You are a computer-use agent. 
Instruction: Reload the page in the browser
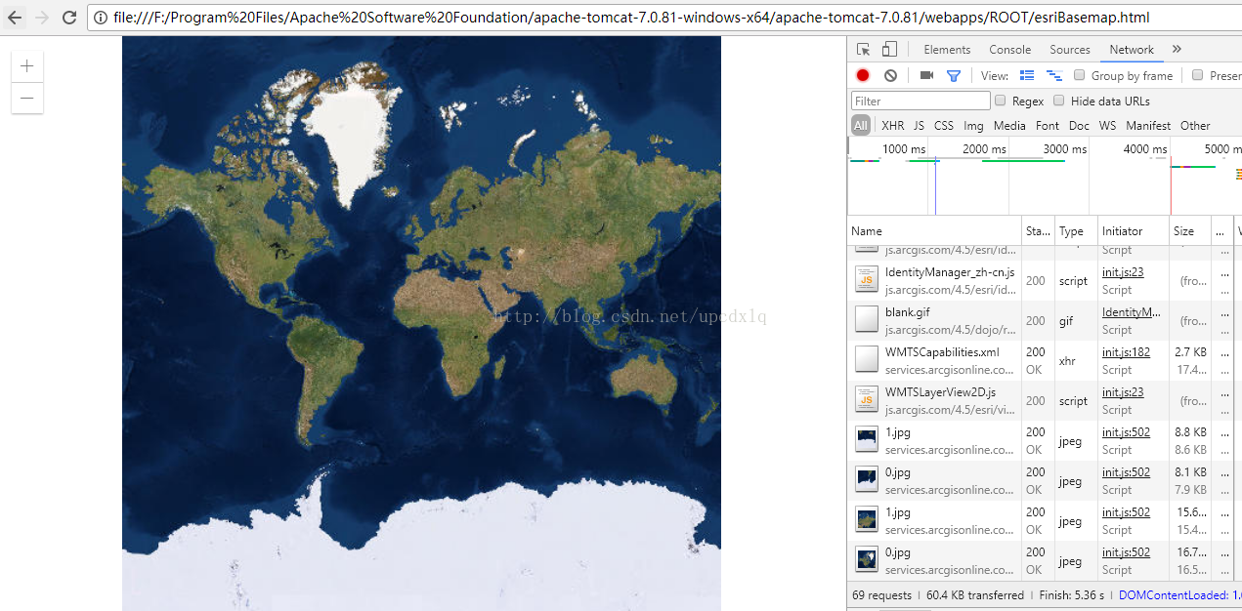pyautogui.click(x=69, y=18)
